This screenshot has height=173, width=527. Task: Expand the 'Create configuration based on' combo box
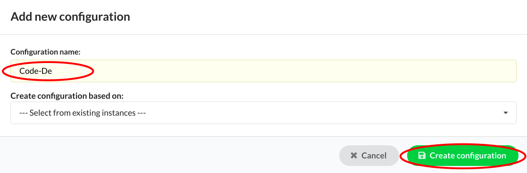(263, 113)
